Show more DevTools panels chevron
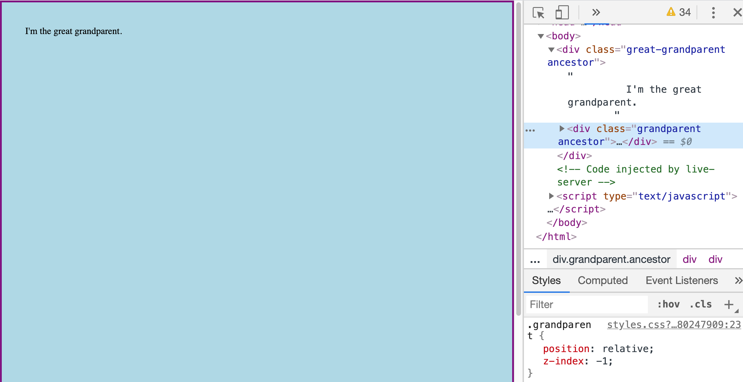 (596, 13)
